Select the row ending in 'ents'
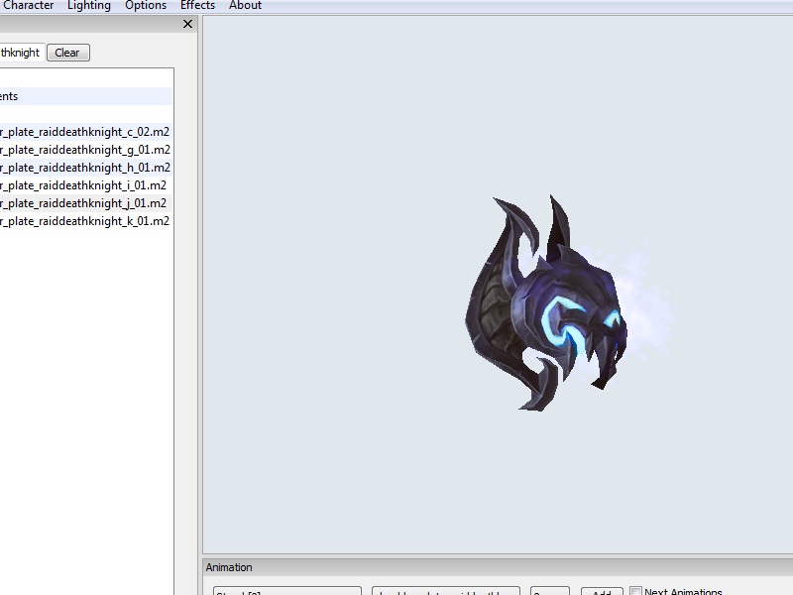793x595 pixels. [x=86, y=96]
